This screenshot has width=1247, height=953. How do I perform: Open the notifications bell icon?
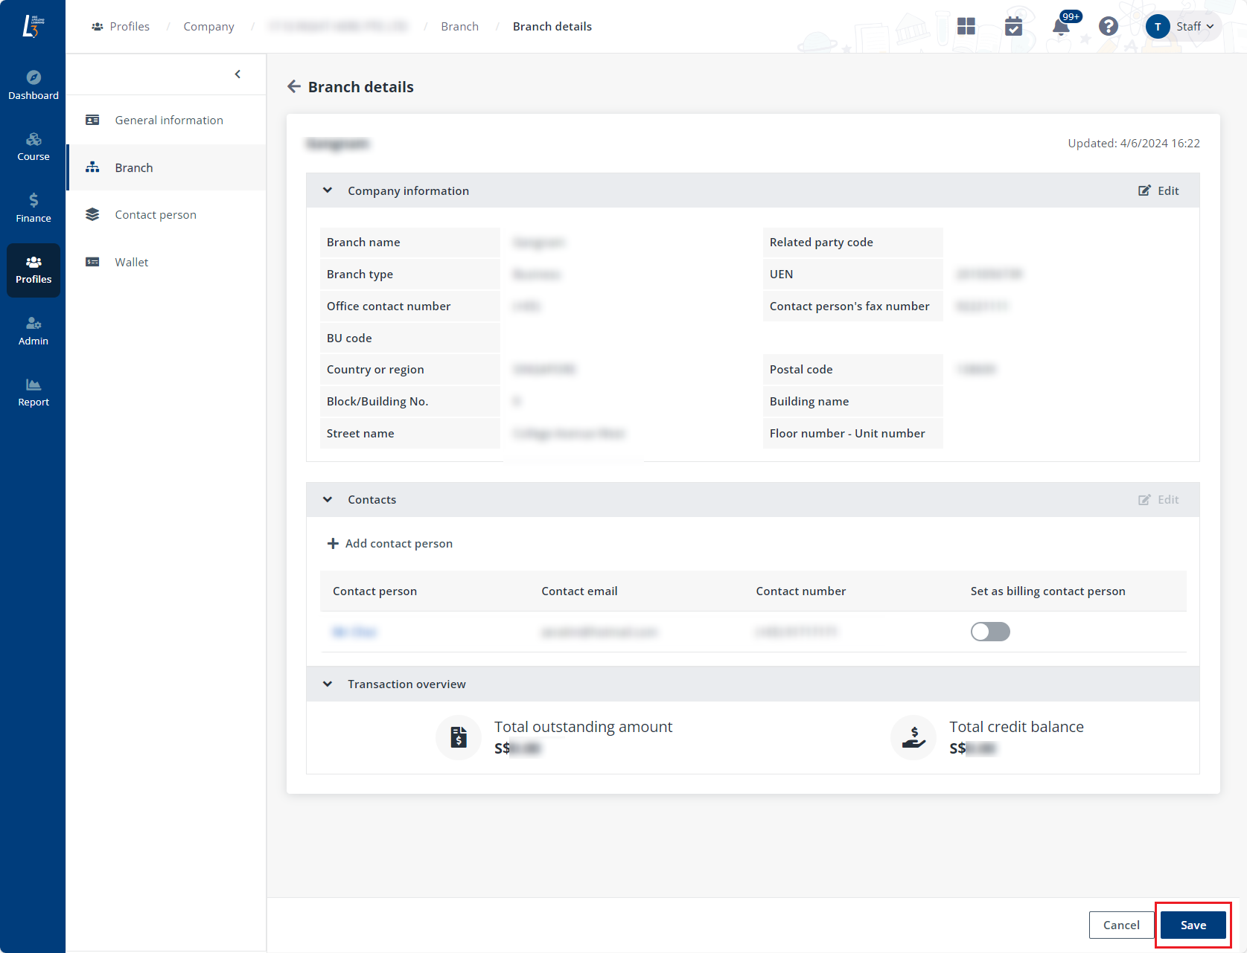coord(1061,27)
